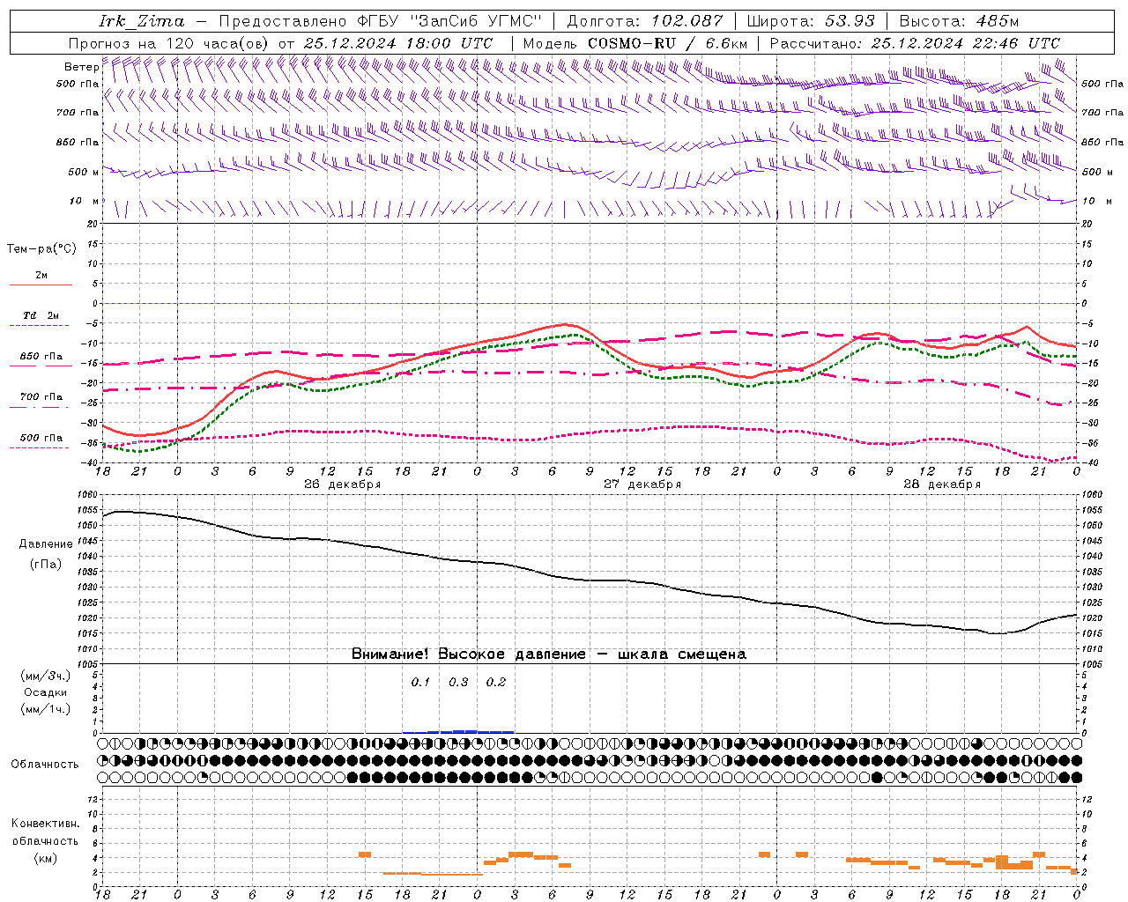Click the Долгота: 102.087 value

[x=644, y=21]
